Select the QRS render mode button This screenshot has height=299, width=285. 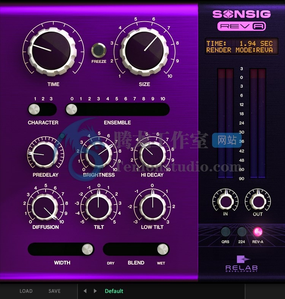225,232
